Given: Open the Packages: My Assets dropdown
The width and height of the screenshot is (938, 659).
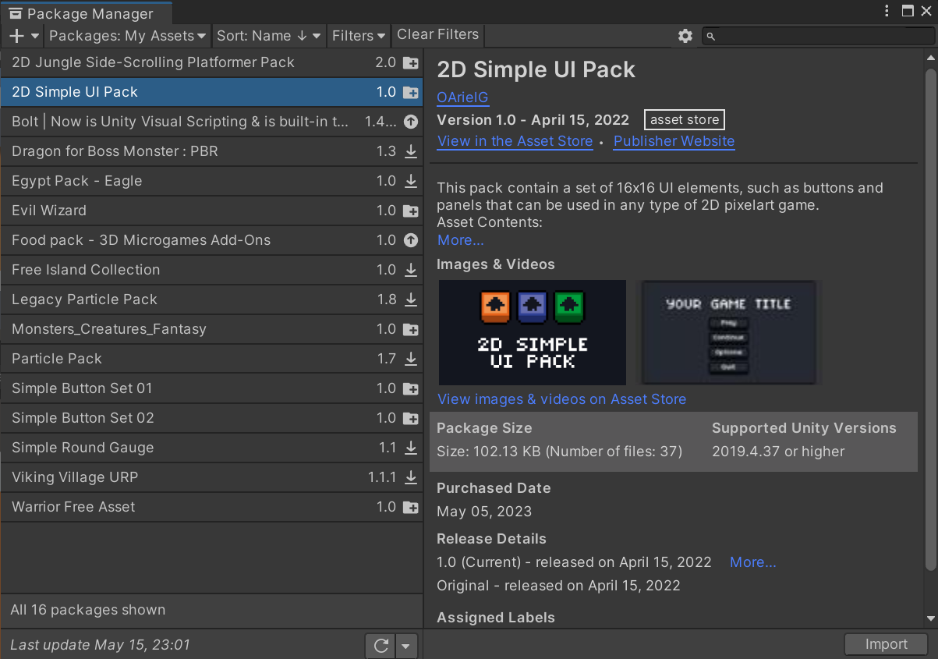Looking at the screenshot, I should (128, 36).
